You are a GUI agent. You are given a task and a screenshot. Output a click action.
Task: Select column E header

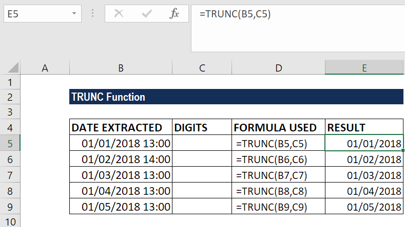click(x=364, y=68)
